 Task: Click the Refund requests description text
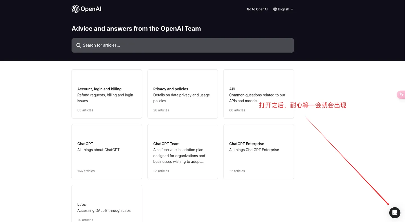[105, 98]
